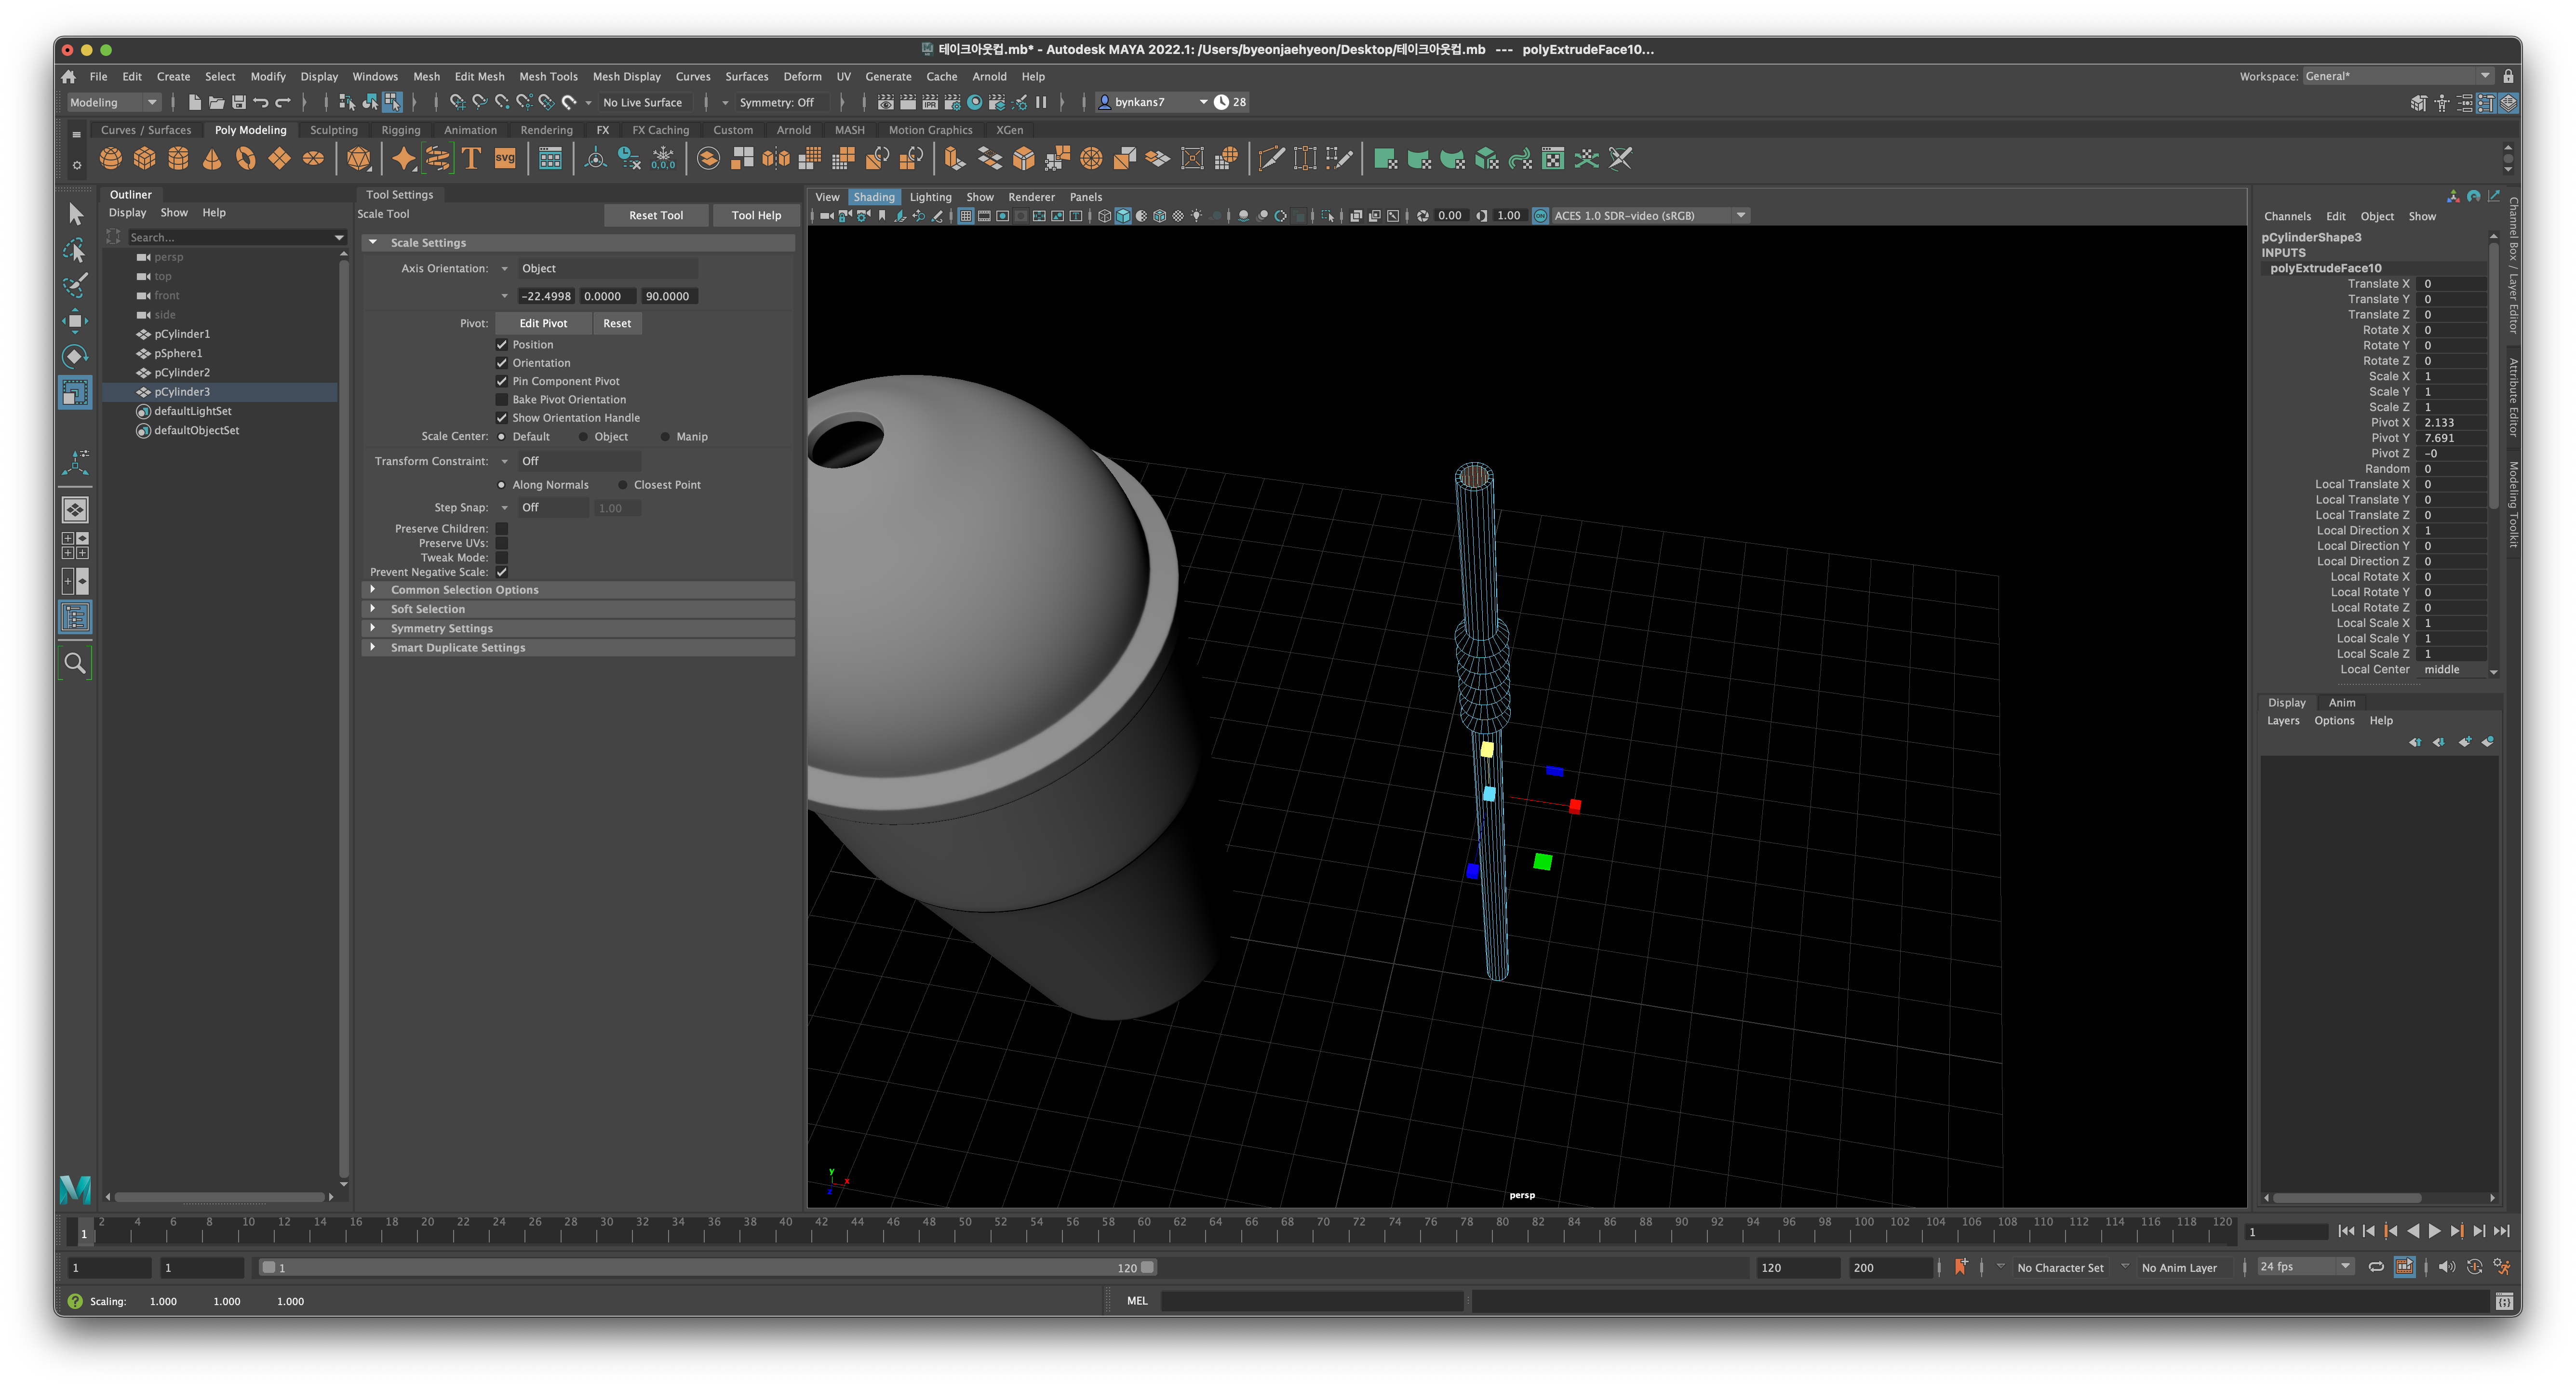
Task: Click the Reset Tool button
Action: (655, 215)
